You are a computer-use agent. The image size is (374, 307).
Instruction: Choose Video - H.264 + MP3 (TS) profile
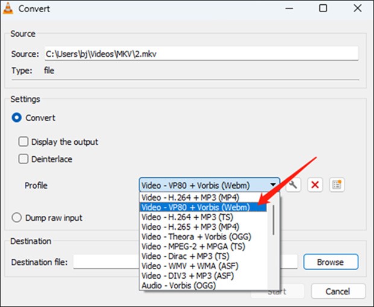(203, 217)
